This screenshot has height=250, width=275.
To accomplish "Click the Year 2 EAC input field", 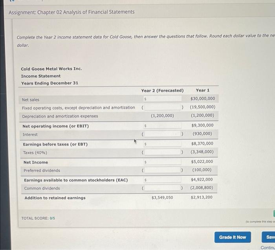I will point(163,180).
